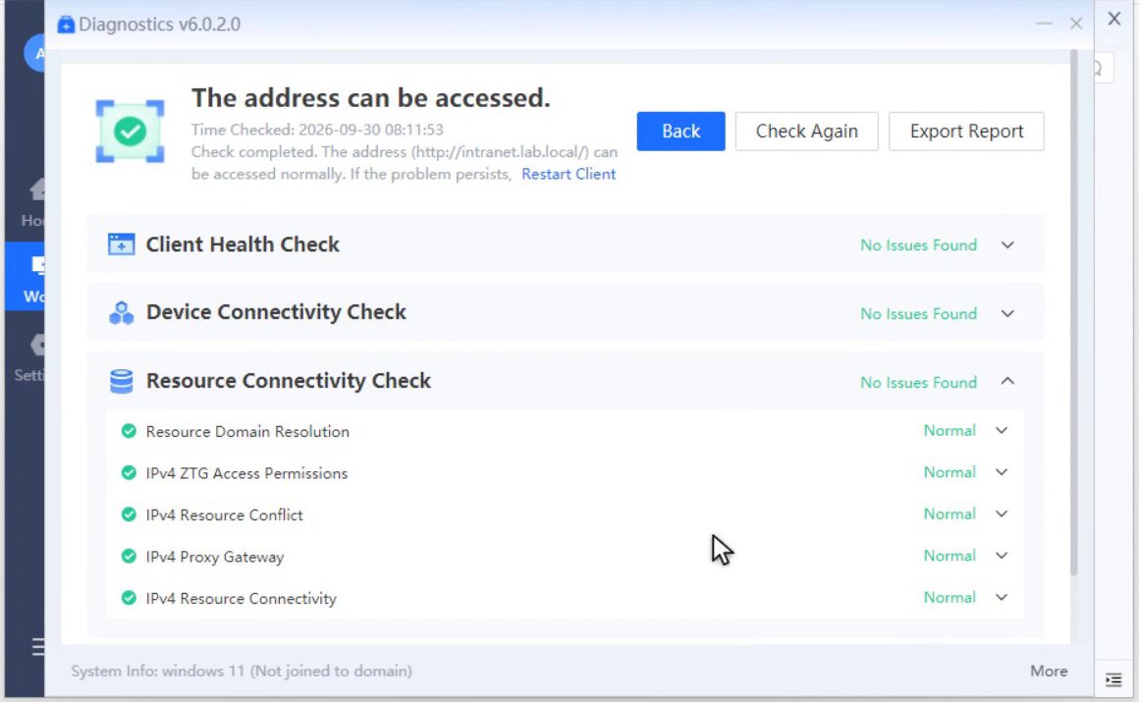This screenshot has width=1139, height=702.
Task: Click the Time Checked timestamp text
Action: point(317,130)
